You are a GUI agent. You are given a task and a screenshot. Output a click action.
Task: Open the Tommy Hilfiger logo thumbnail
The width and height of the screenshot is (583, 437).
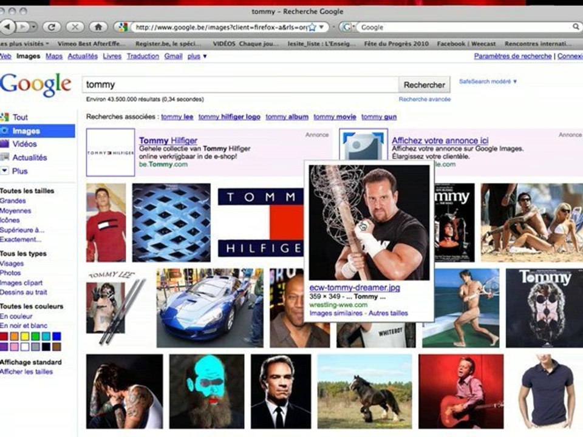pos(261,223)
